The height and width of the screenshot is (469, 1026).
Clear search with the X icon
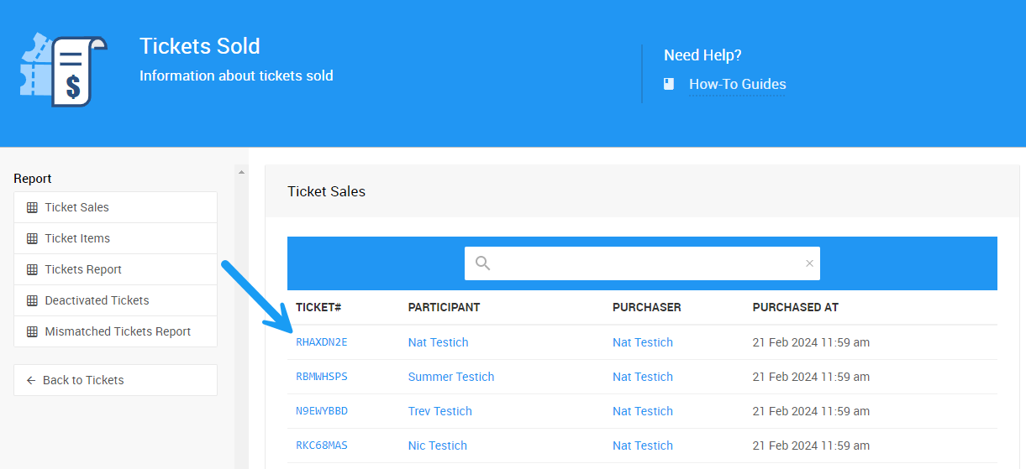(x=809, y=263)
